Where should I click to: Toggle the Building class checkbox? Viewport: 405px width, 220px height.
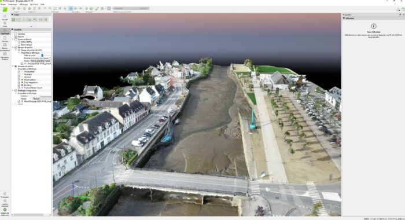(19, 85)
